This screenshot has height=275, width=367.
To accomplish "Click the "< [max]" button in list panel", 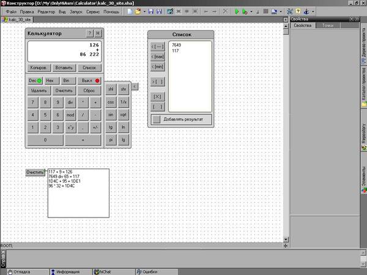I will pyautogui.click(x=157, y=56).
